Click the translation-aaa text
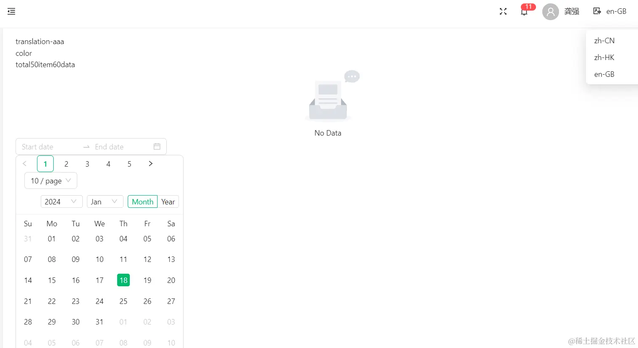Viewport: 638px width, 348px height. [x=40, y=42]
